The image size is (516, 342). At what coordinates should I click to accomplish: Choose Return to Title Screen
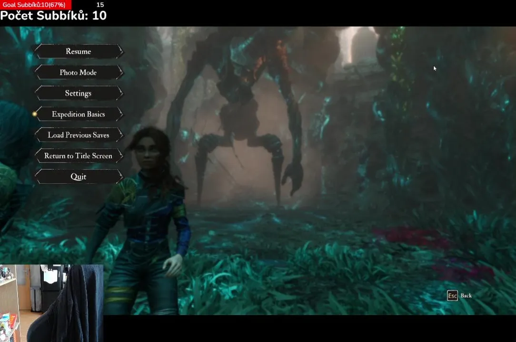pyautogui.click(x=79, y=156)
